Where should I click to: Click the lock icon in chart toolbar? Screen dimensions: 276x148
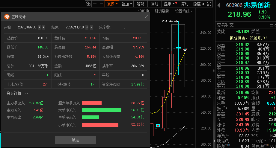pyautogui.click(x=88, y=4)
